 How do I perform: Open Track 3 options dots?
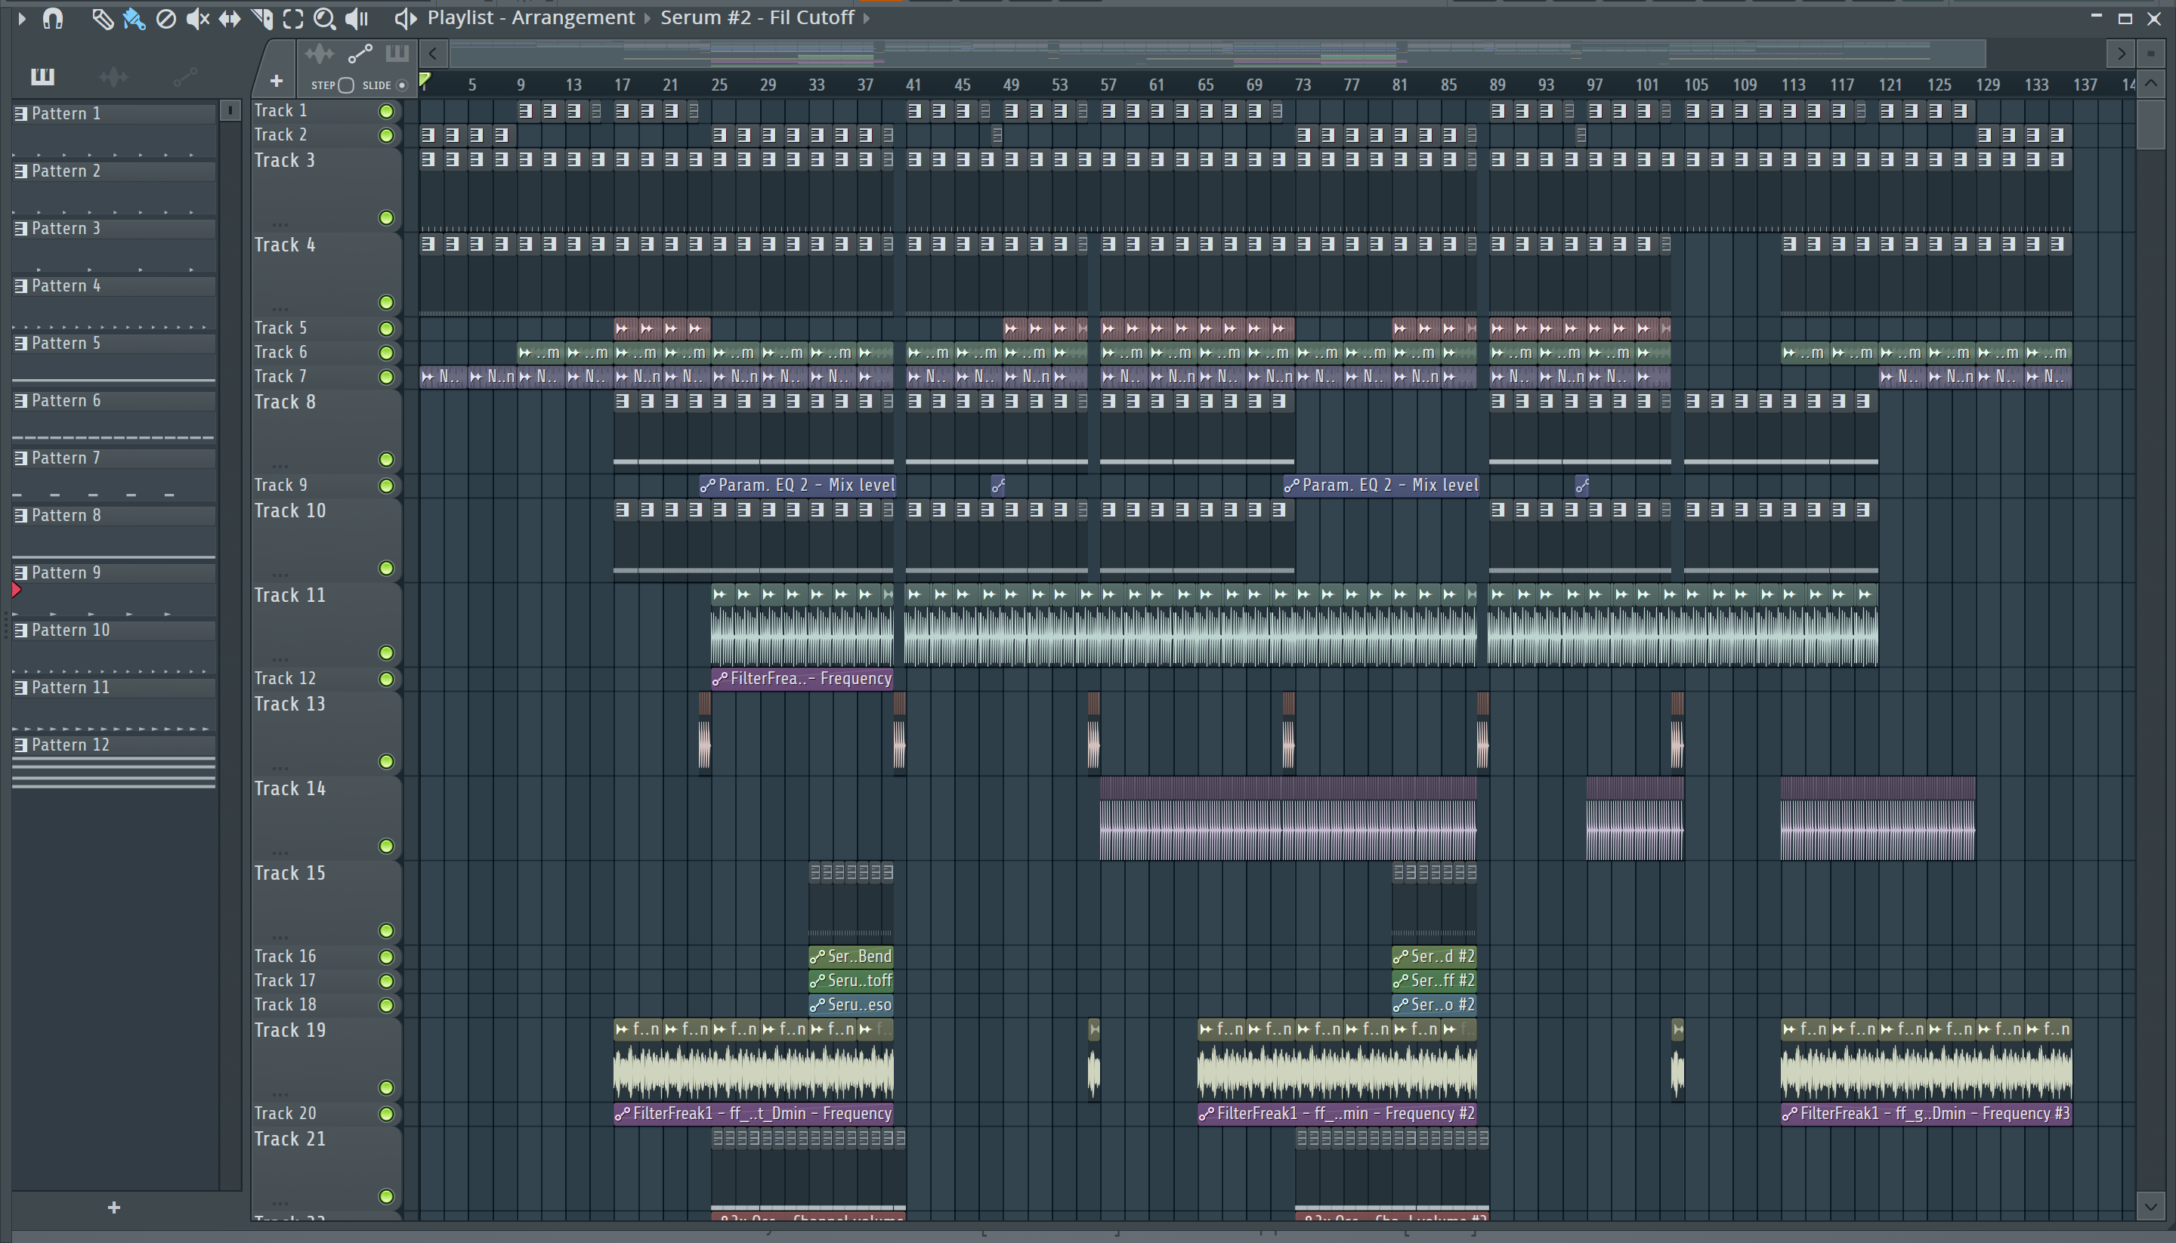point(280,224)
